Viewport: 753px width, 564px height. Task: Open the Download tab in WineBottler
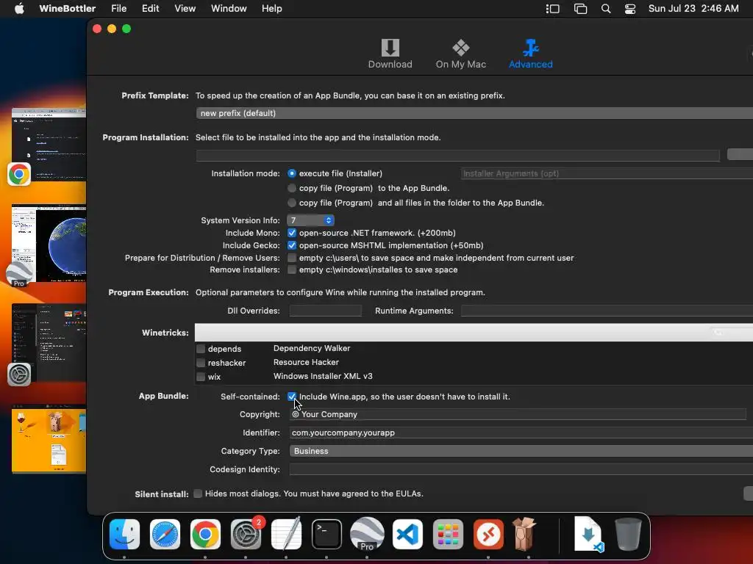click(x=390, y=54)
